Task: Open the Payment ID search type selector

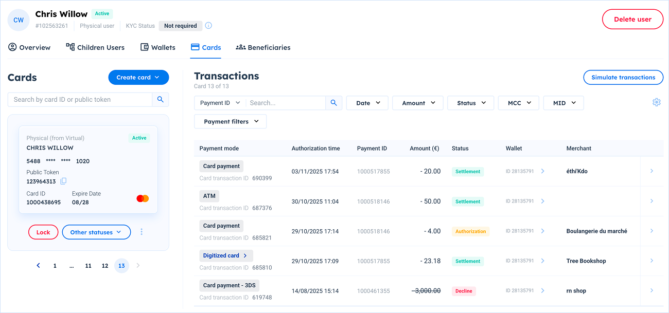Action: point(220,103)
